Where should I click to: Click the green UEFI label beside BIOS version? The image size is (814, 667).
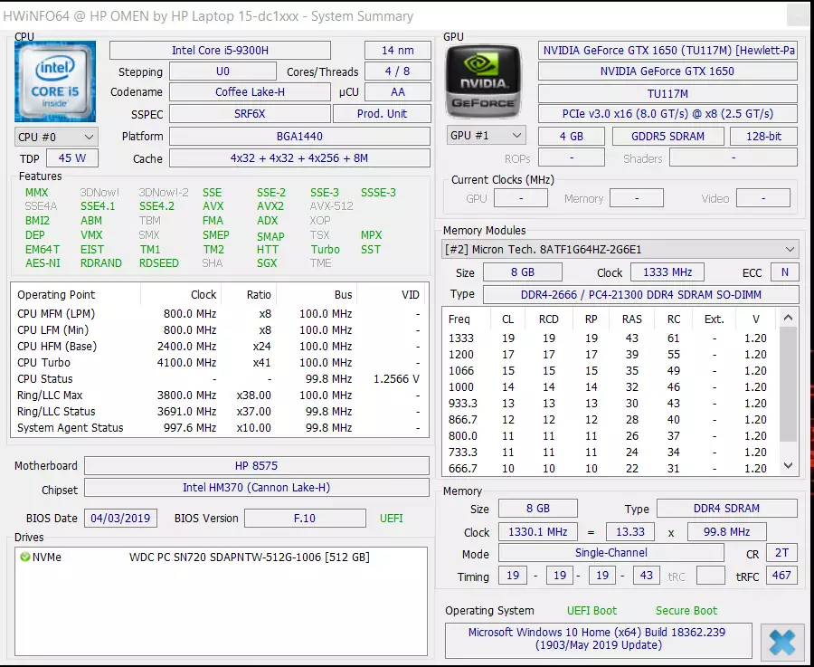[392, 519]
